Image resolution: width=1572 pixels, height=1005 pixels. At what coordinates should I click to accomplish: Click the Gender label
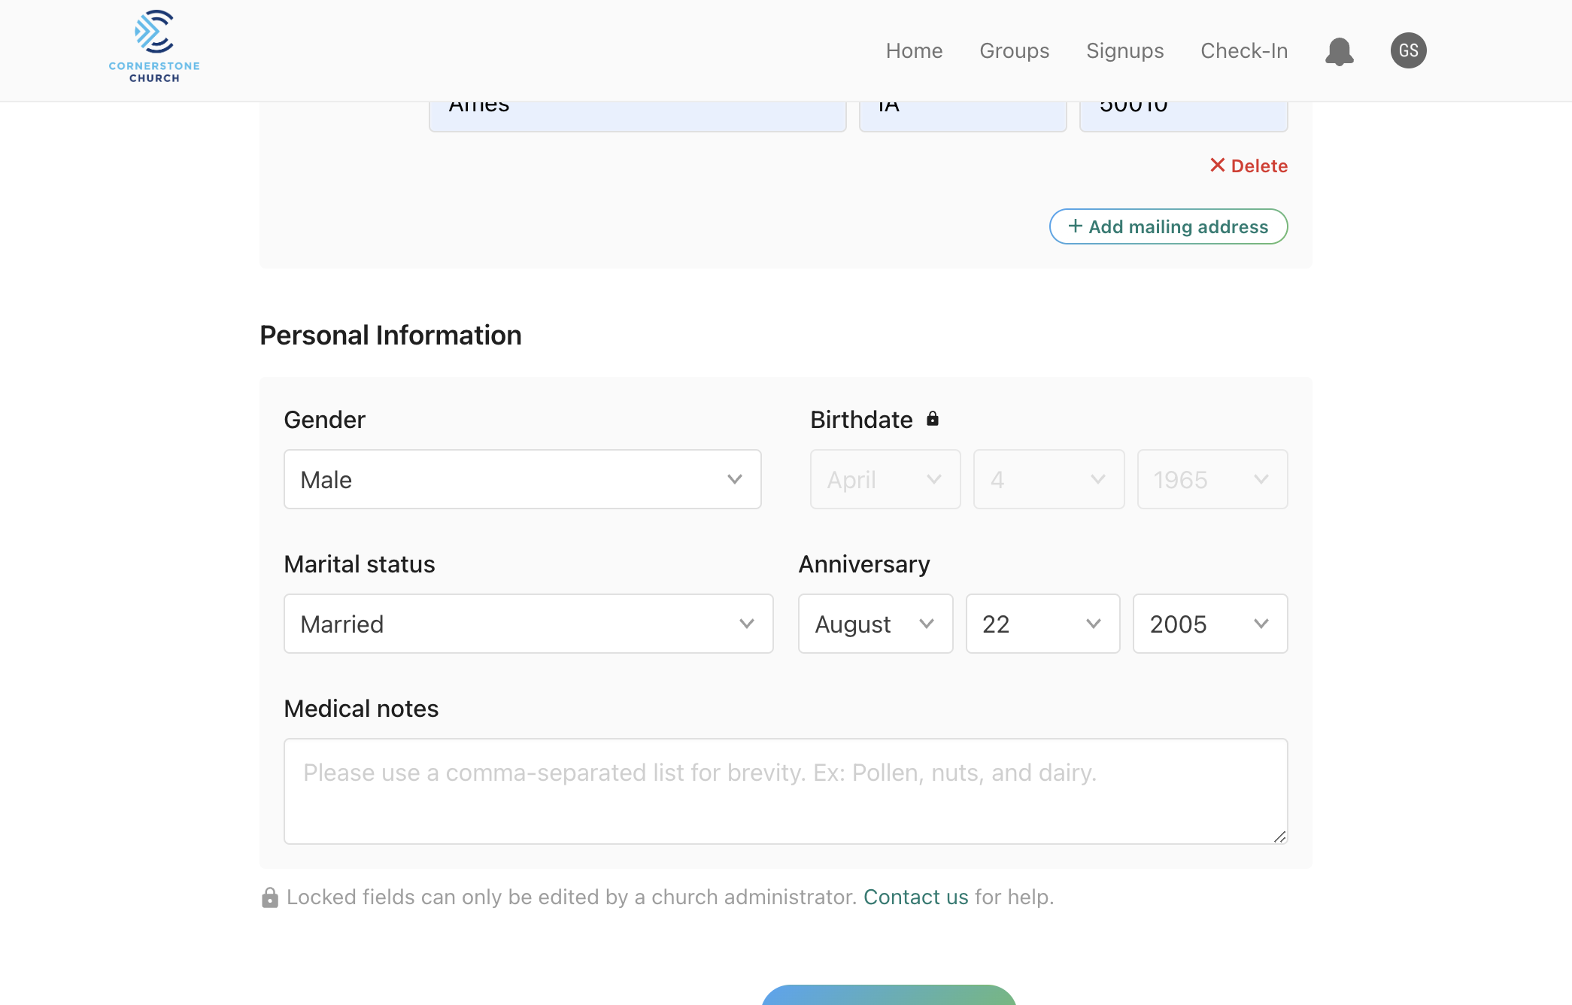tap(325, 420)
